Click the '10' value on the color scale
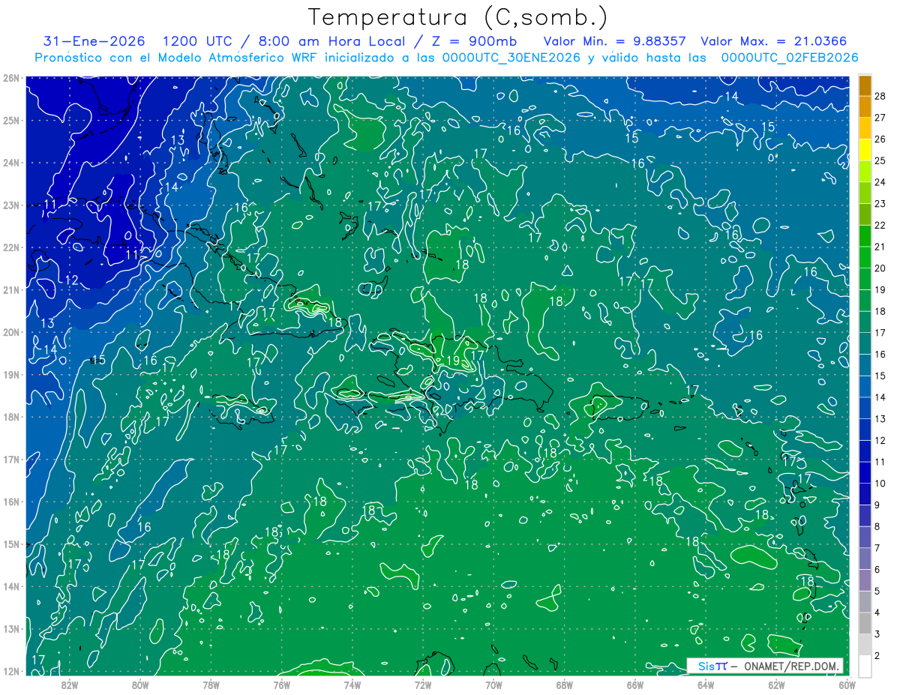Screen dimensions: 900x695 point(880,484)
